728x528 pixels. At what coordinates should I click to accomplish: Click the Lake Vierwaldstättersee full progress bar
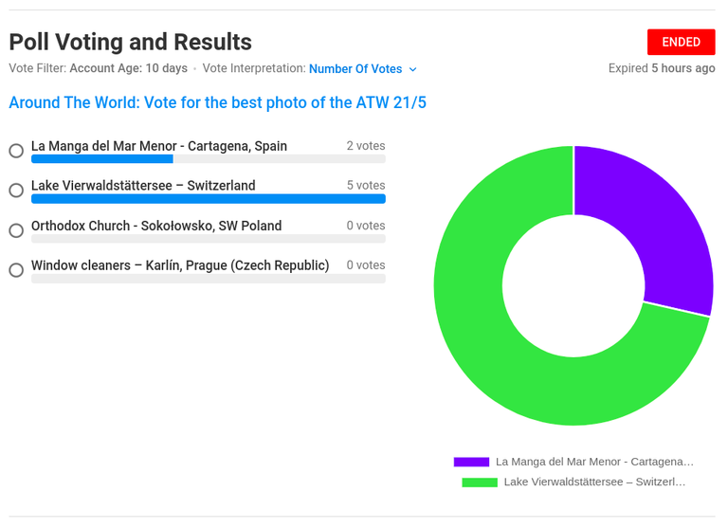tap(209, 199)
